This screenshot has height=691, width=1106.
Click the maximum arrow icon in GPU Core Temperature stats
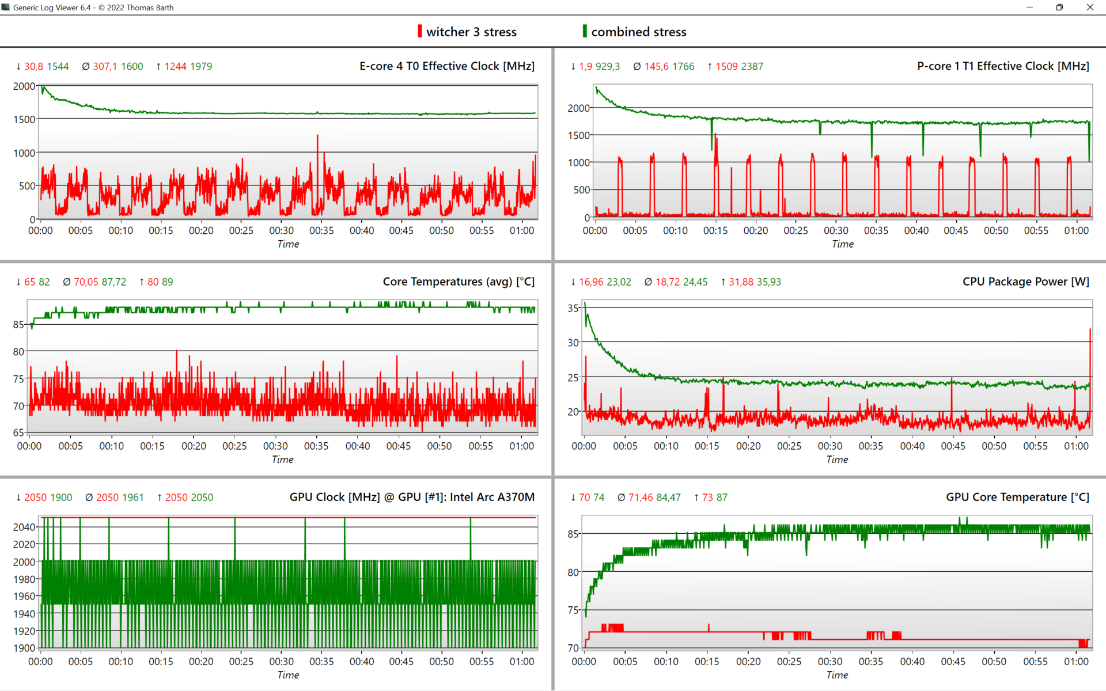pos(696,498)
